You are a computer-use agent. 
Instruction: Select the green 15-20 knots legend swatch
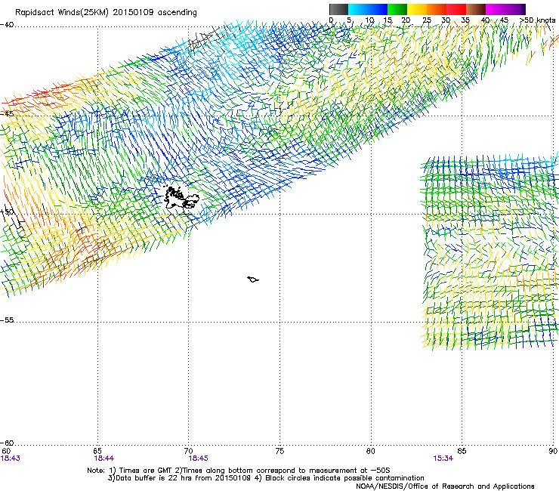[x=397, y=9]
